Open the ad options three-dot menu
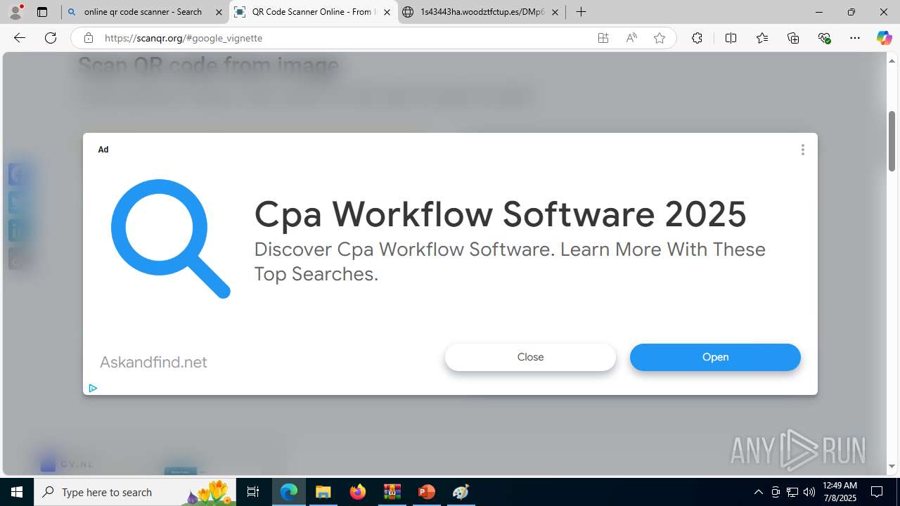900x506 pixels. pyautogui.click(x=802, y=150)
